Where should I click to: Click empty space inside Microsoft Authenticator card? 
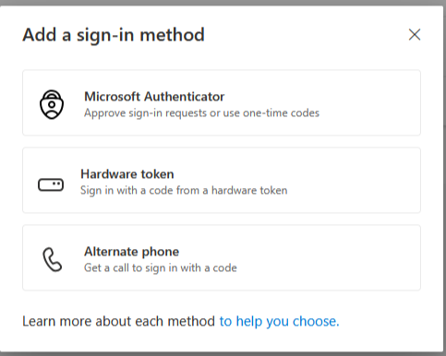coord(369,103)
